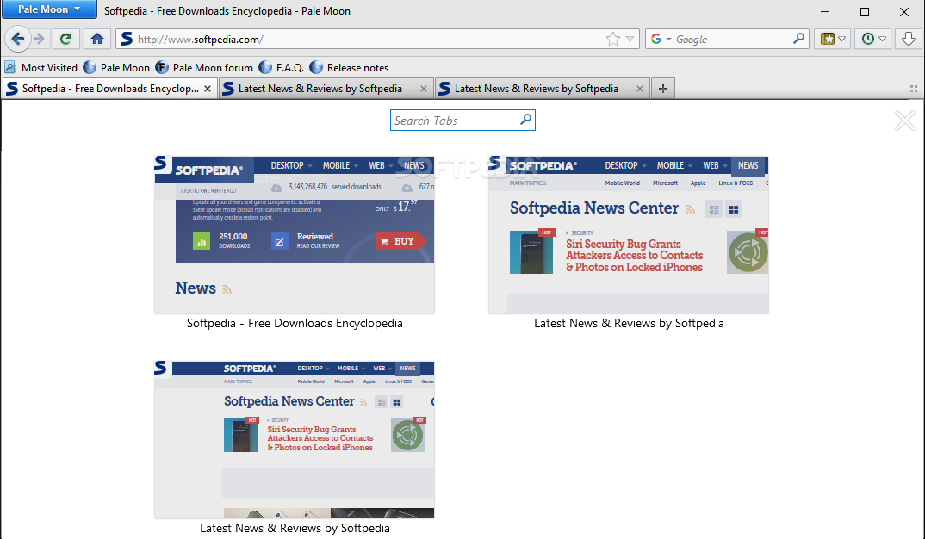Screen dimensions: 925x539
Task: Open the Pale Moon forum bookmark
Action: click(204, 68)
